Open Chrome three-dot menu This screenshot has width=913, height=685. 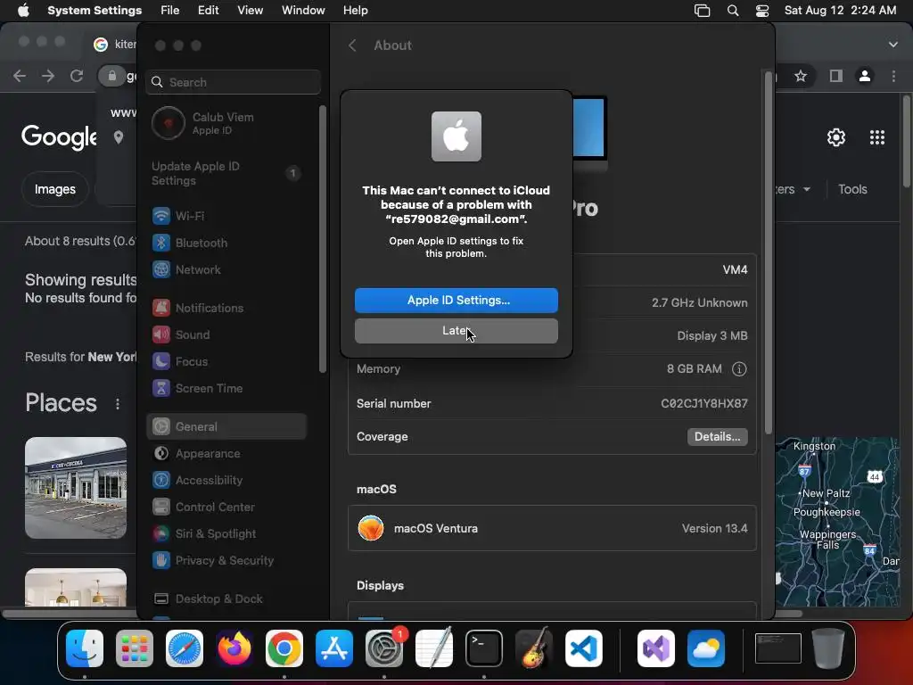click(x=893, y=77)
